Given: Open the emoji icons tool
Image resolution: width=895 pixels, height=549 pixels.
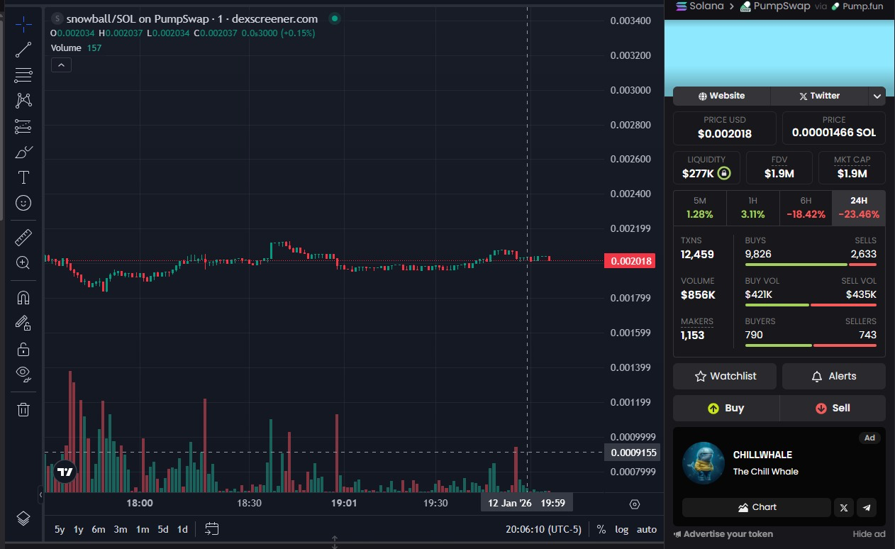Looking at the screenshot, I should pyautogui.click(x=23, y=204).
